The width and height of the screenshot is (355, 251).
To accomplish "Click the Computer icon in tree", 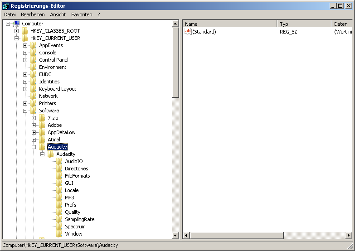I will pyautogui.click(x=16, y=24).
